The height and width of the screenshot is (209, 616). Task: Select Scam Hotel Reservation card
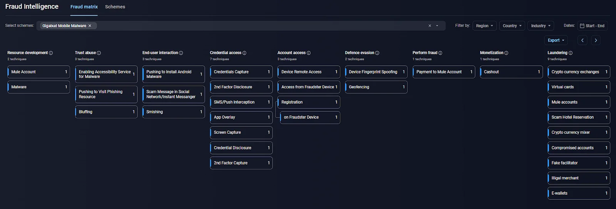pos(579,117)
